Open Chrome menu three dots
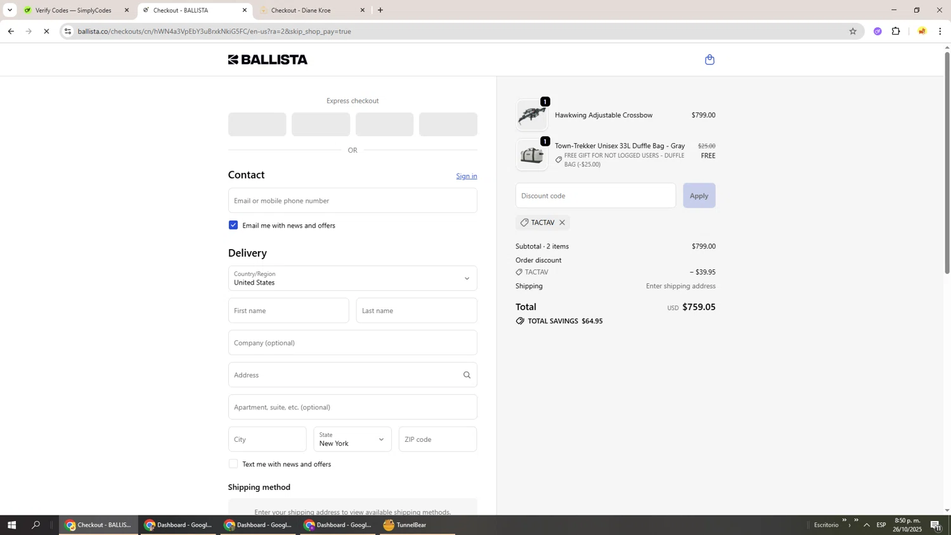Screen dimensions: 951x535 [x=940, y=31]
